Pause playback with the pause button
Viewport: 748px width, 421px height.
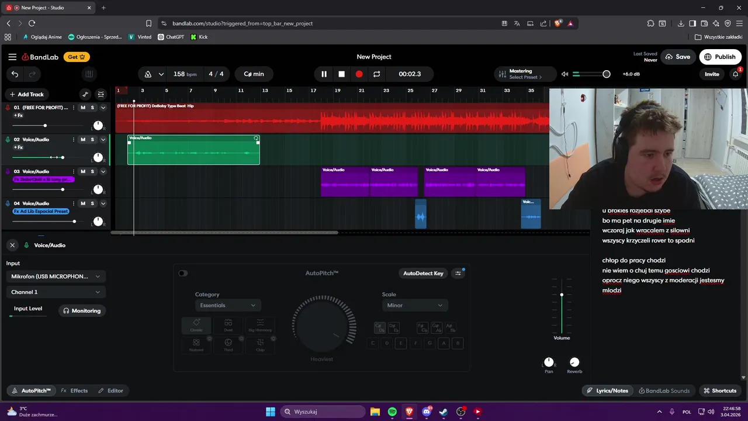[x=324, y=74]
